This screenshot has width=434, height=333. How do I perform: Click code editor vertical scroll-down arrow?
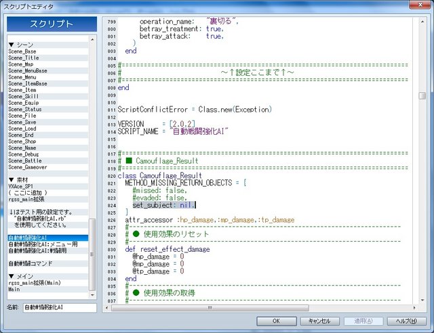(x=422, y=300)
